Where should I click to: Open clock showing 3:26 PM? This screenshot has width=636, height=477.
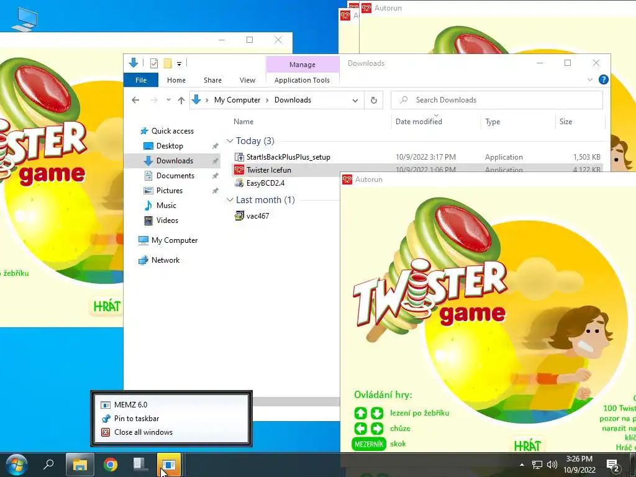pos(579,465)
